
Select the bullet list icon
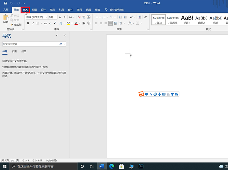point(96,17)
